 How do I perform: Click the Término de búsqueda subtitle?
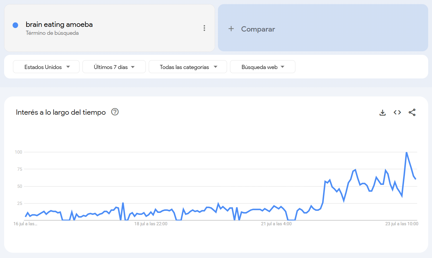tap(52, 33)
